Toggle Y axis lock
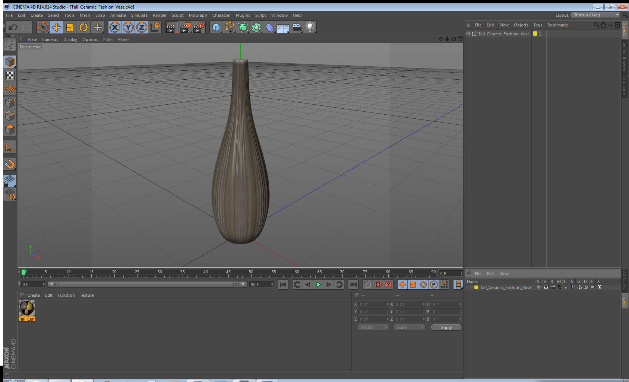 coord(128,27)
